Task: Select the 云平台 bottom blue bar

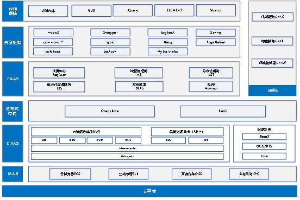Action: point(149,191)
